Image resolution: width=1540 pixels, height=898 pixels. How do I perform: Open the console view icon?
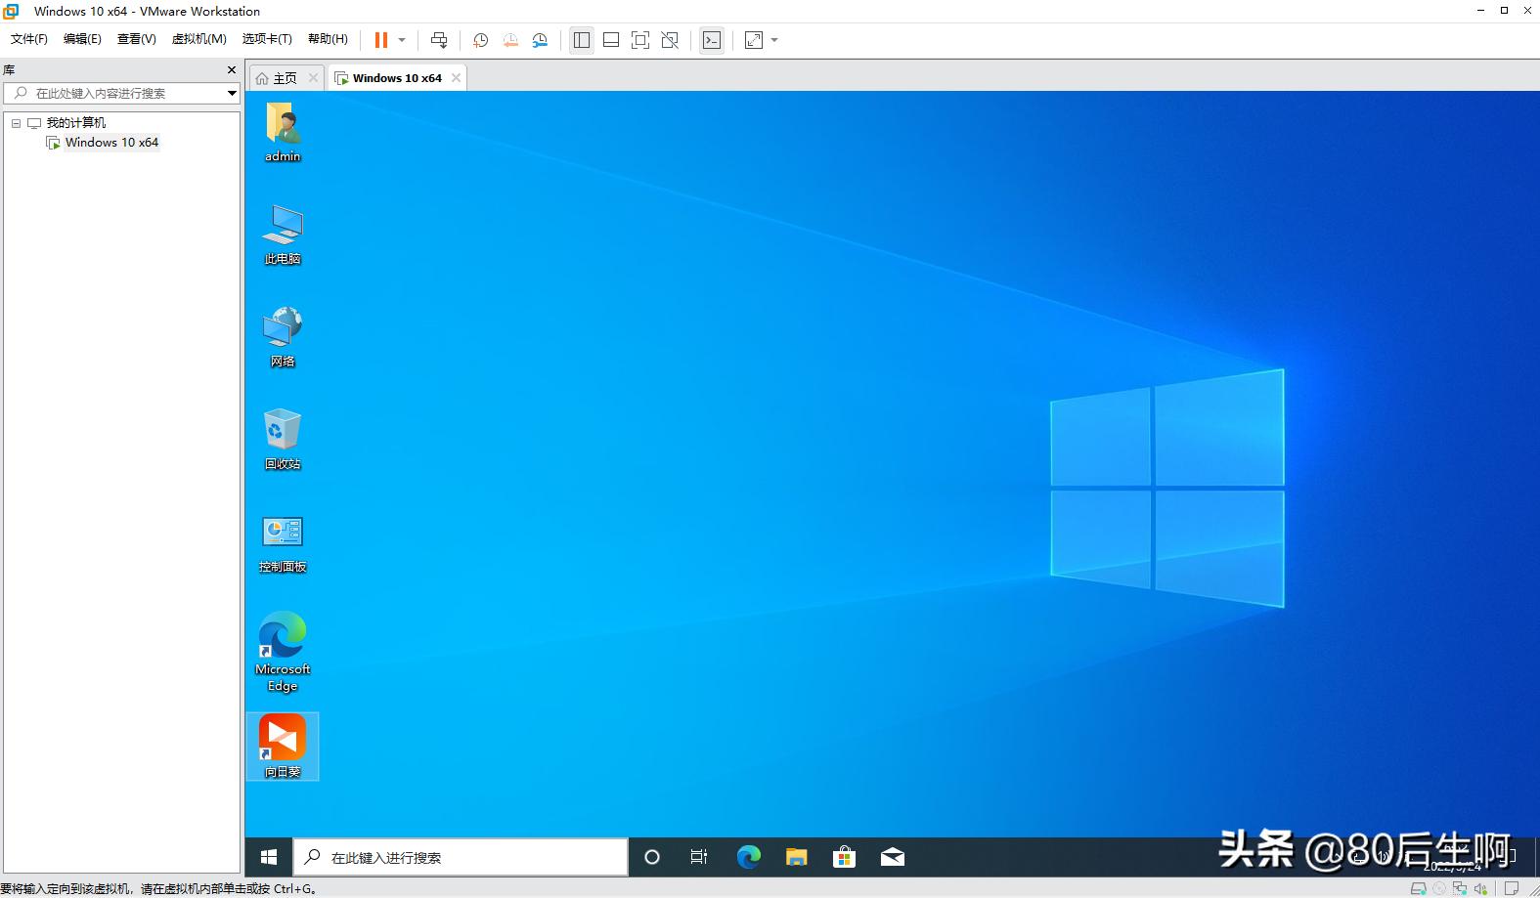(712, 40)
